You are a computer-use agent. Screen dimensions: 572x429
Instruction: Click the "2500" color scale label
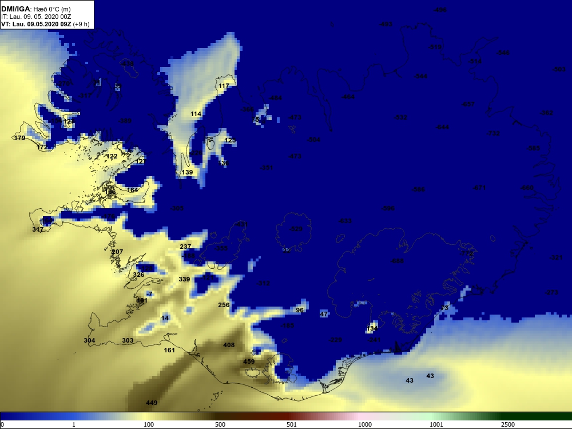508,424
